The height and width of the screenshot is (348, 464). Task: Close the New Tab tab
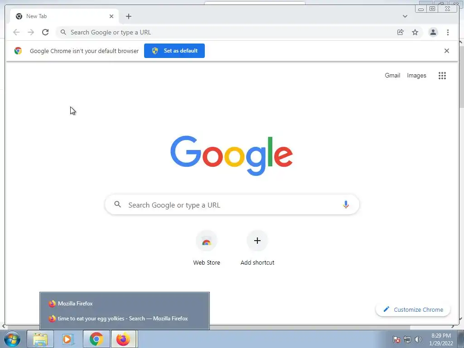[x=111, y=16]
